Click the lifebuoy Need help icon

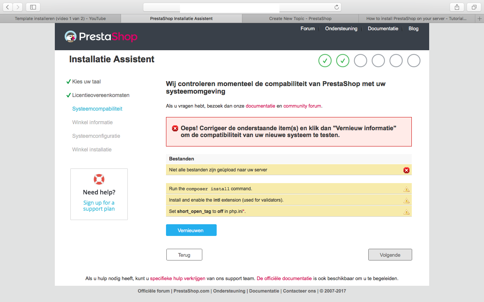click(x=99, y=179)
